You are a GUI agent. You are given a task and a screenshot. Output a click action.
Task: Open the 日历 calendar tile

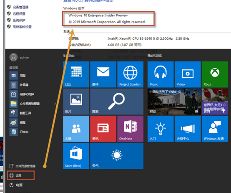coord(76,74)
